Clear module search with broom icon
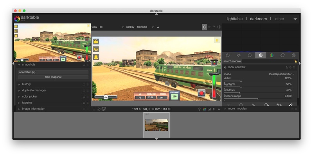The height and width of the screenshot is (156, 313). point(296,61)
